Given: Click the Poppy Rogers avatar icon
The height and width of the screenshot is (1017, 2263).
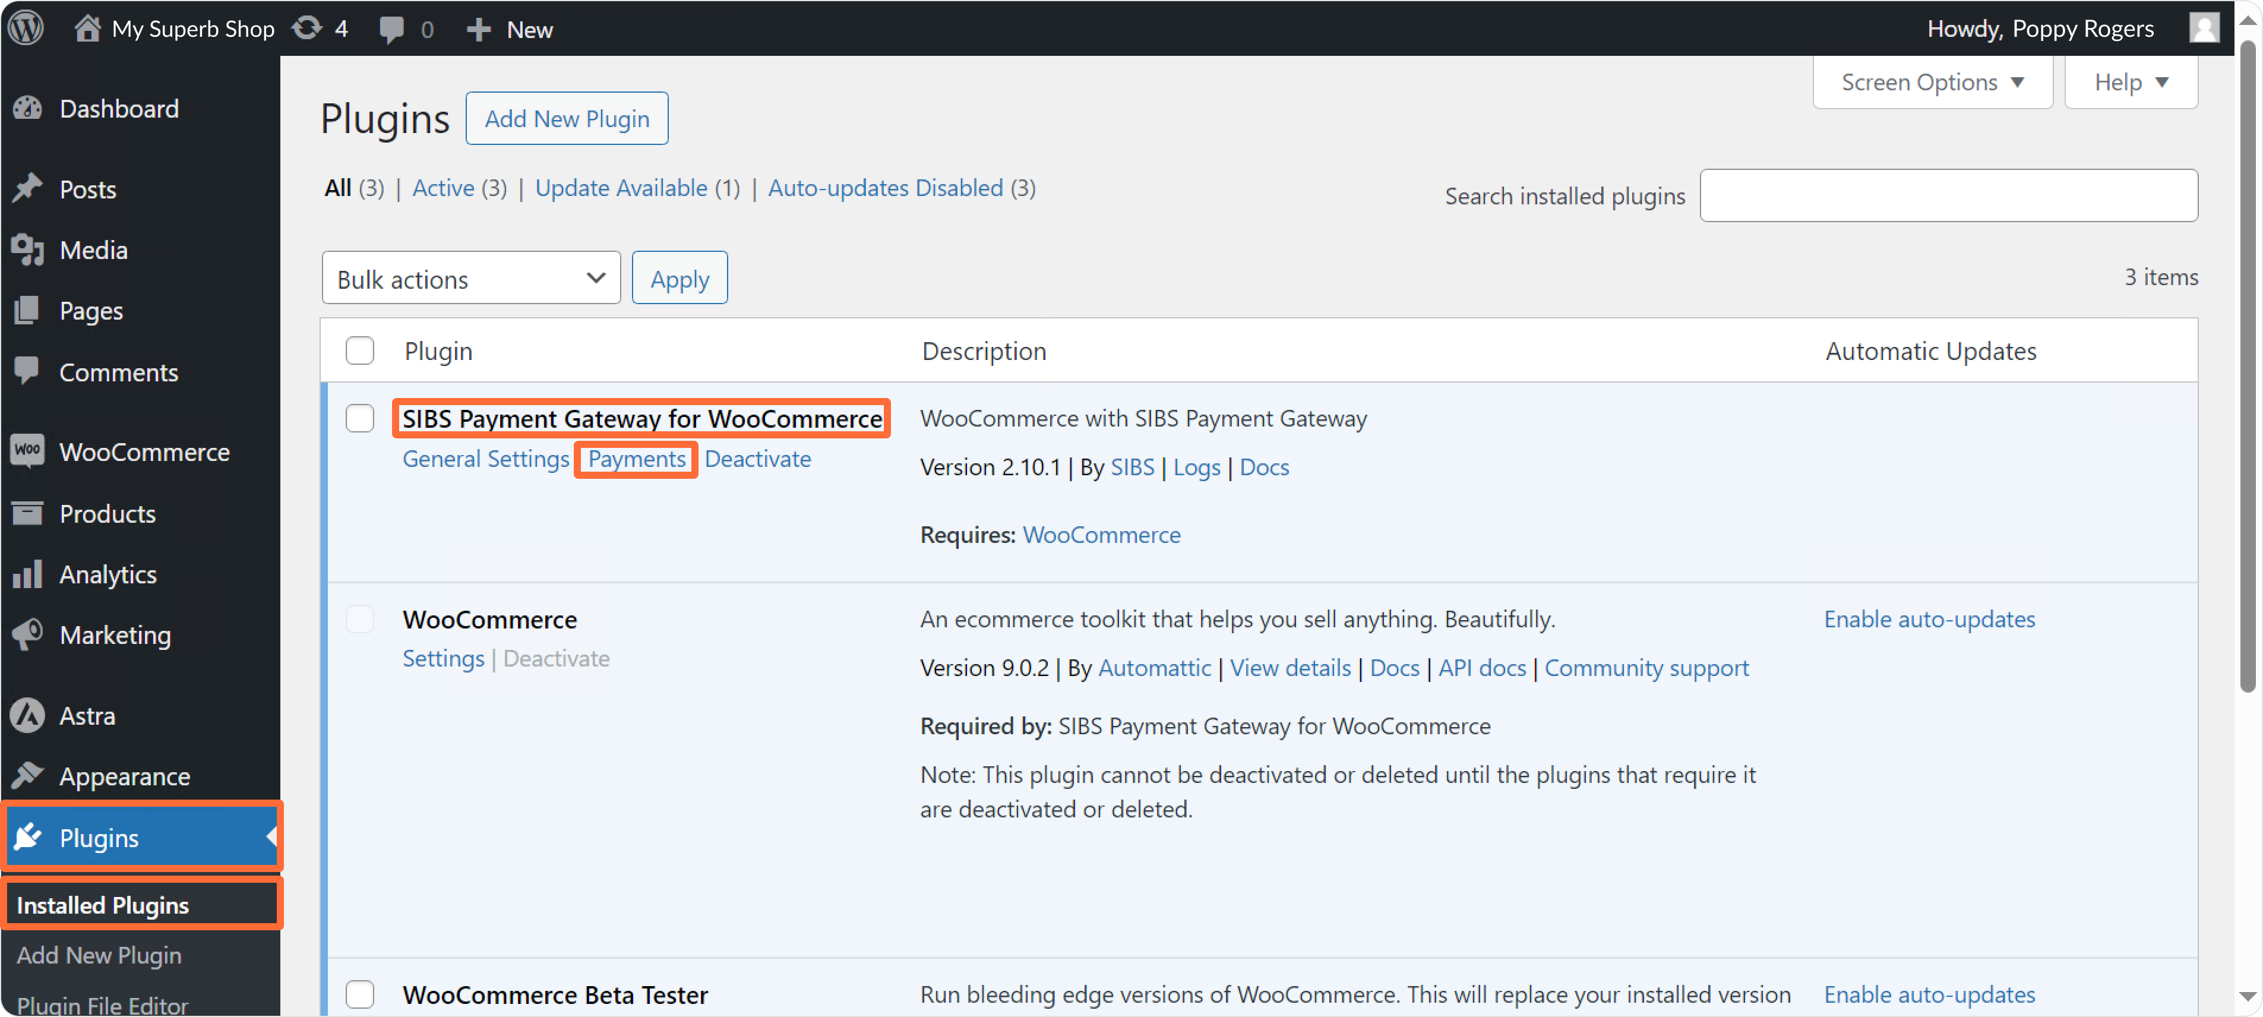Looking at the screenshot, I should click(x=2204, y=28).
